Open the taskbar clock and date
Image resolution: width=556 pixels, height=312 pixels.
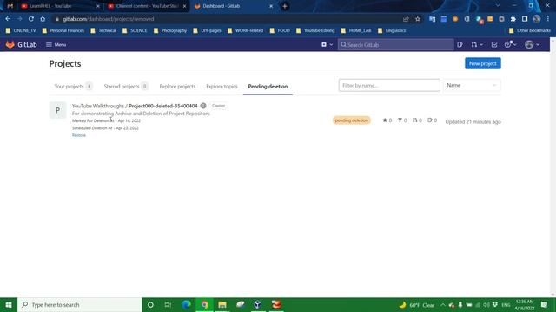coord(525,305)
